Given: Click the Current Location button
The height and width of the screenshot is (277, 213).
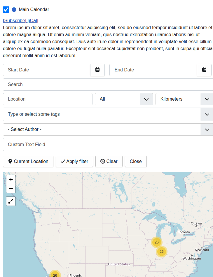Looking at the screenshot, I should click(x=28, y=162).
